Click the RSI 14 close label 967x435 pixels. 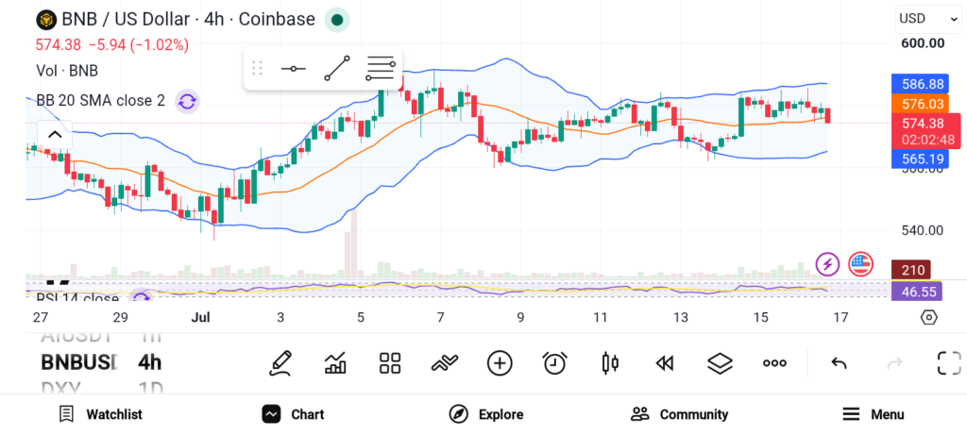[77, 298]
